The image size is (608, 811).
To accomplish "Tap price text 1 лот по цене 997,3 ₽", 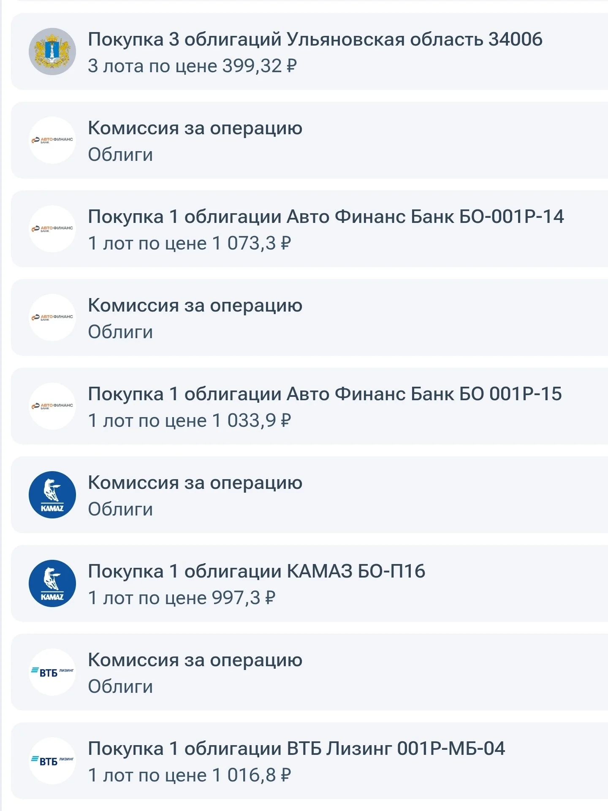I will 182,598.
